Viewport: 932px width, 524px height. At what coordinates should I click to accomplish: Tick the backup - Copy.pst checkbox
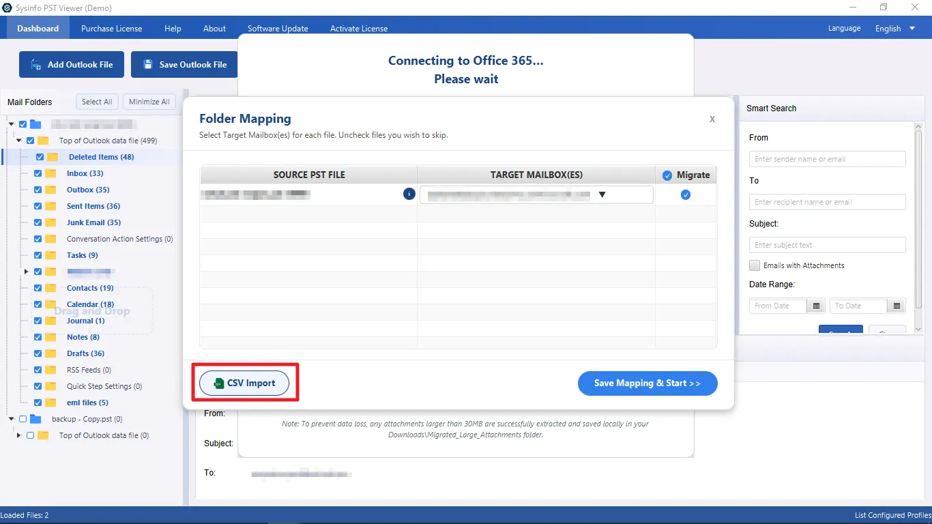point(23,419)
